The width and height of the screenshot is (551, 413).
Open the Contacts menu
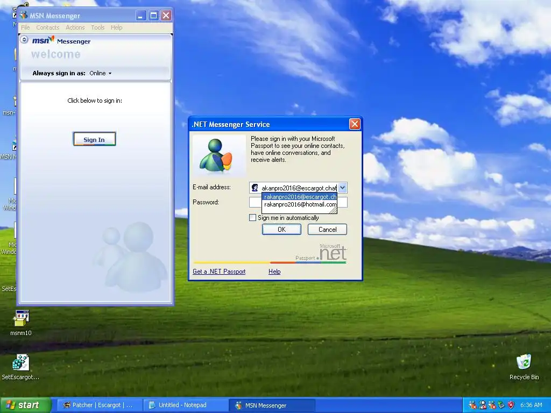tap(47, 27)
